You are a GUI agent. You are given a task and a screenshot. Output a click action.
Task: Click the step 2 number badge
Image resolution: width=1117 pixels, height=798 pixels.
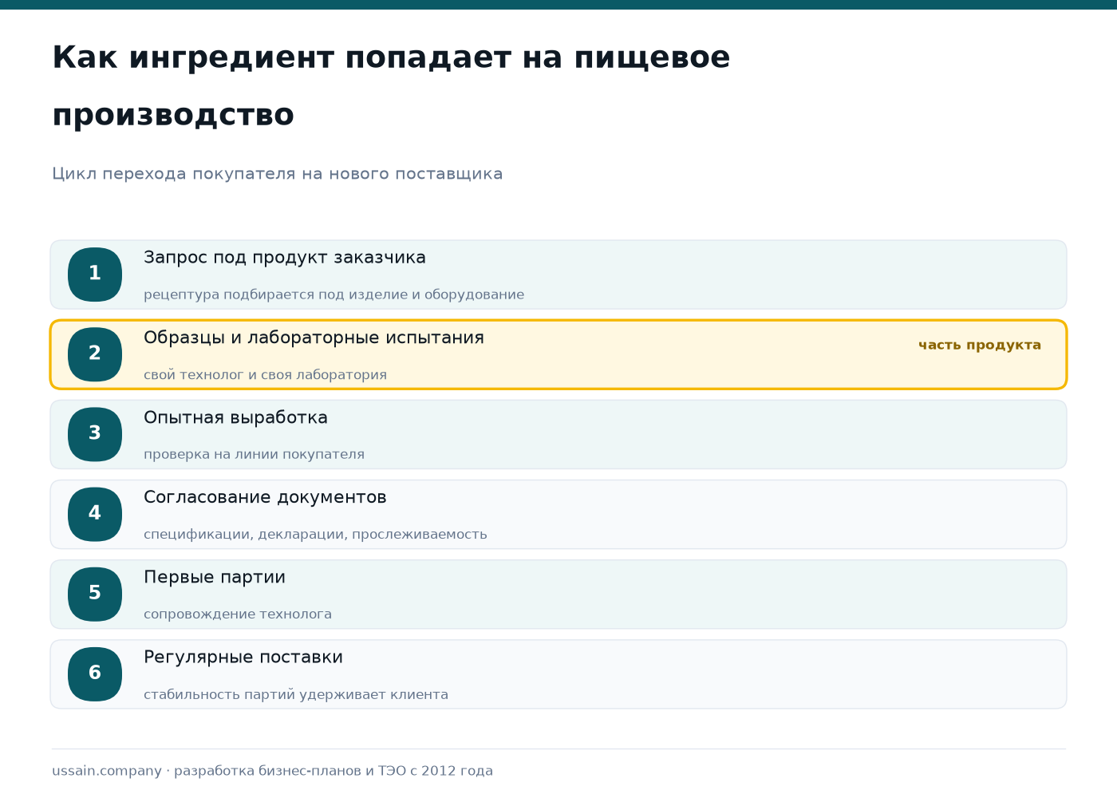(x=95, y=354)
